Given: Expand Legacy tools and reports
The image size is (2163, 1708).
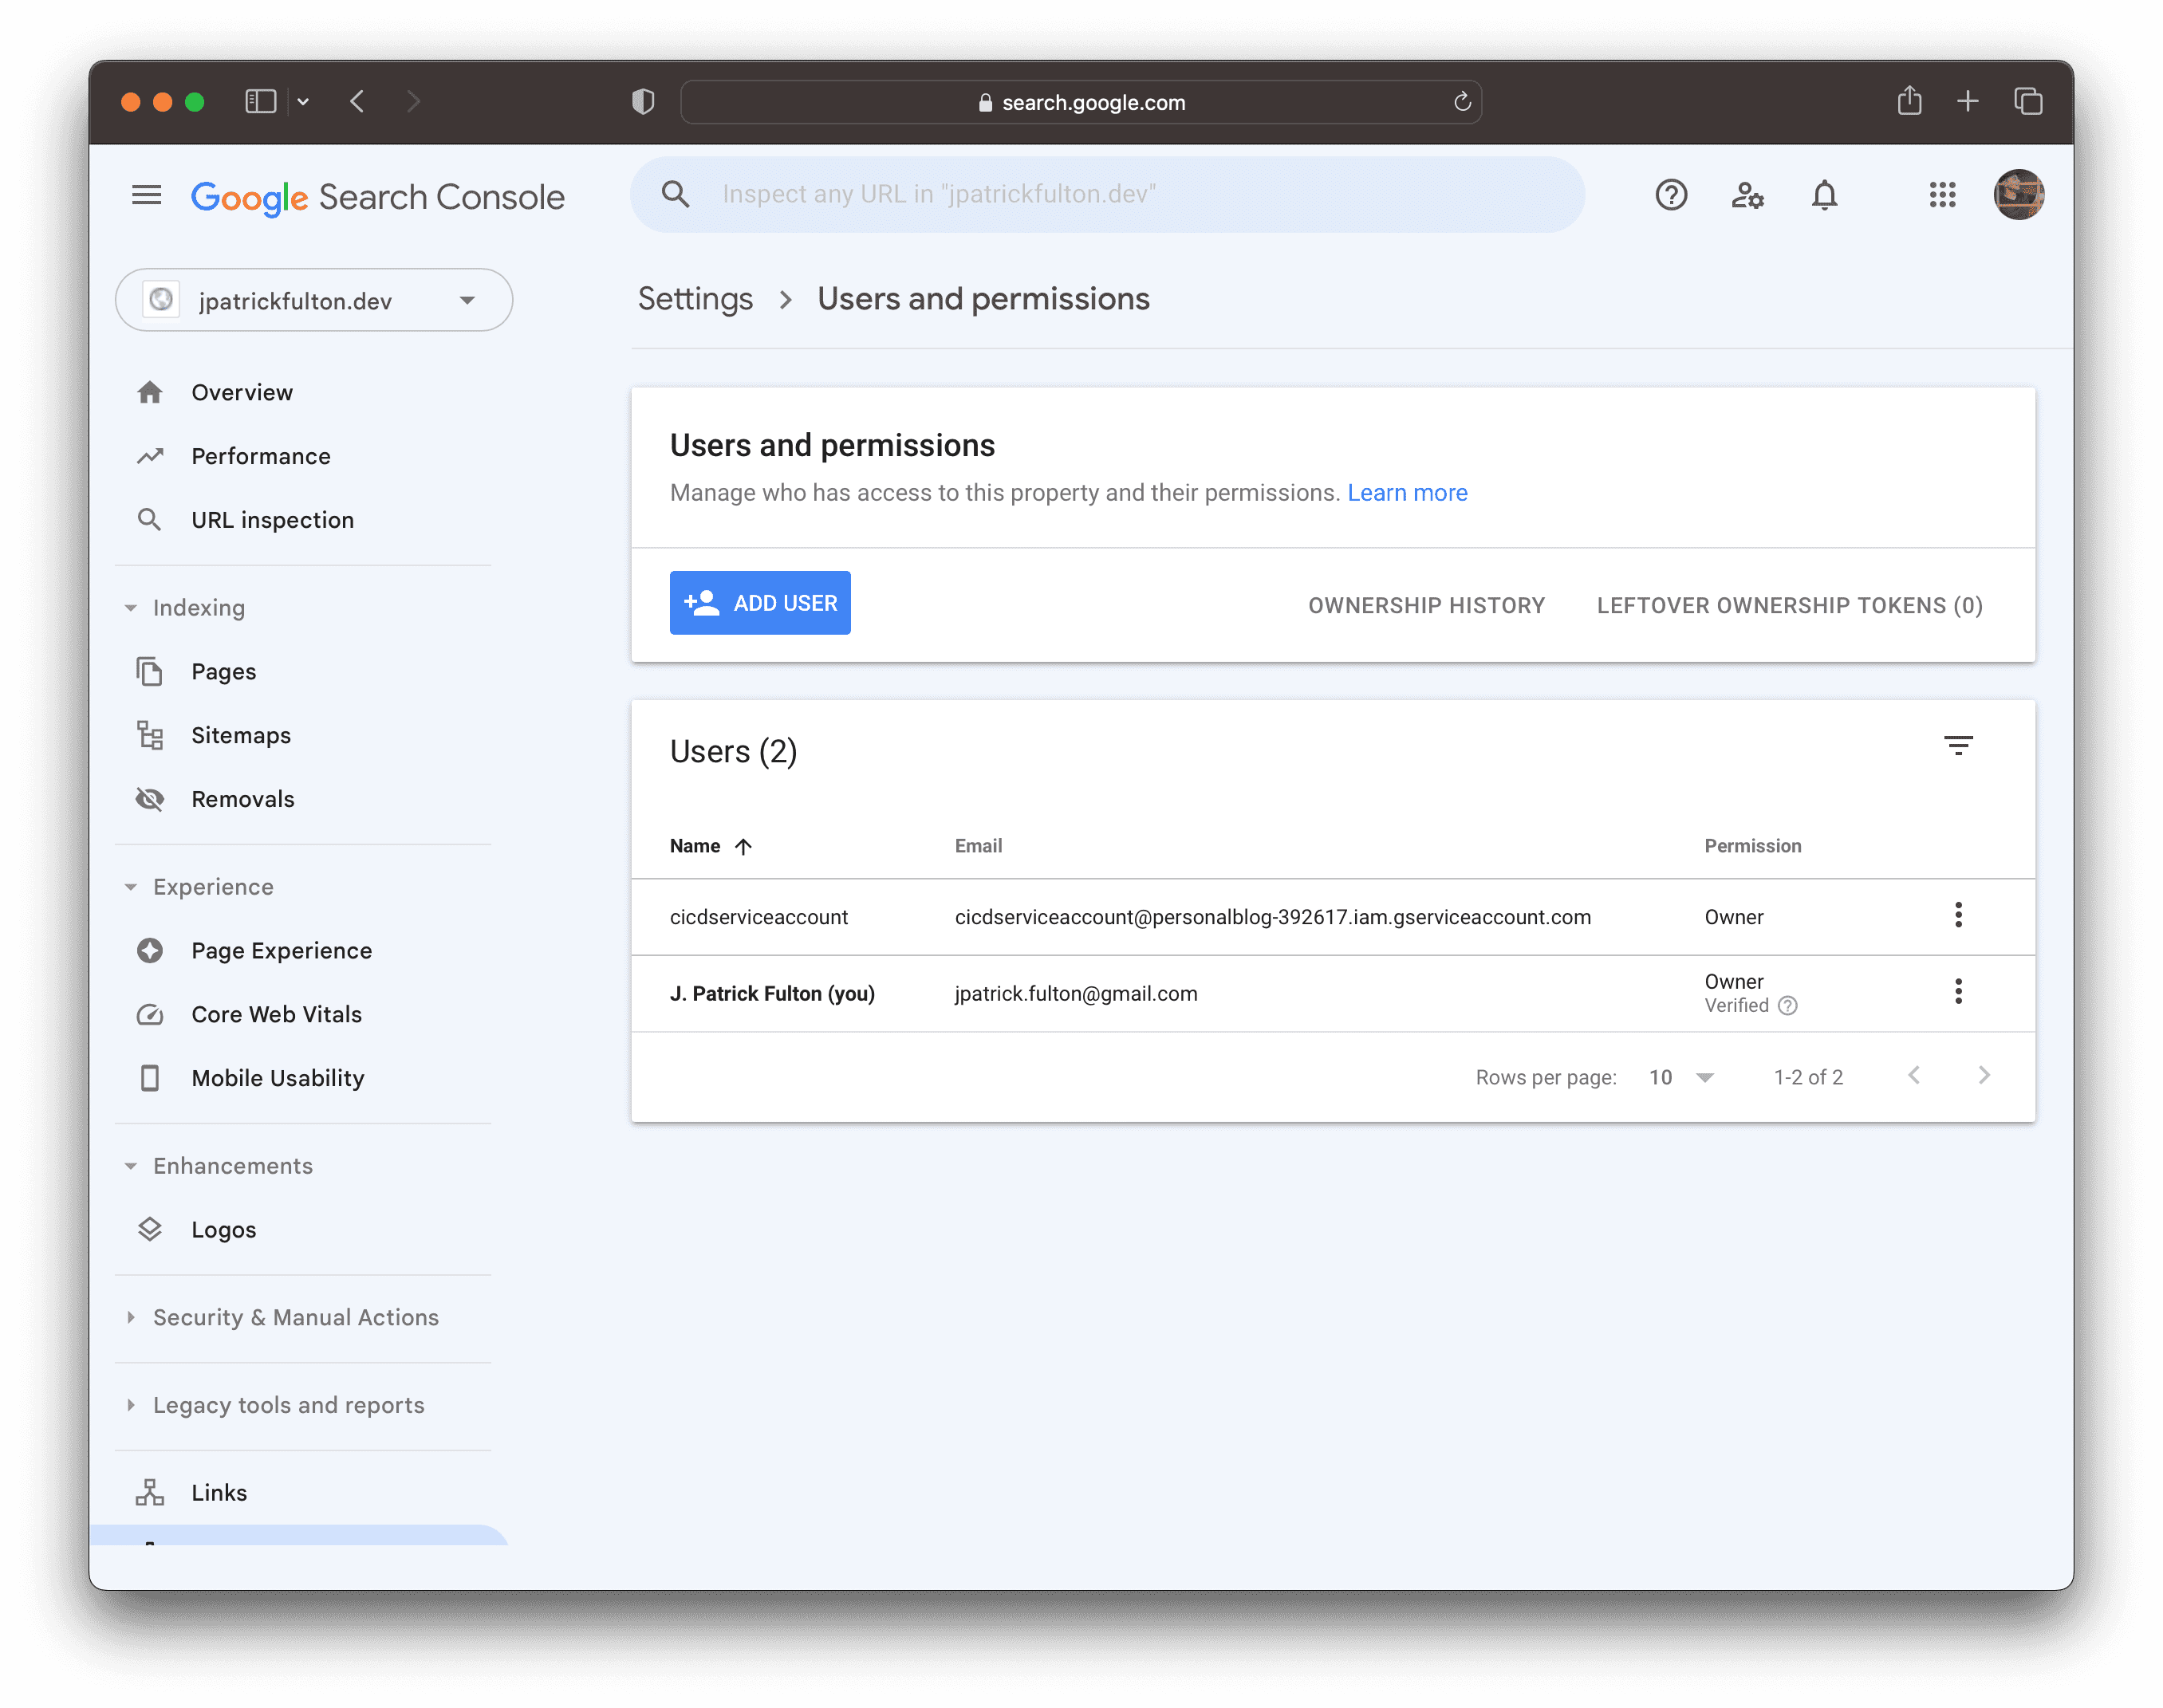Looking at the screenshot, I should (131, 1405).
